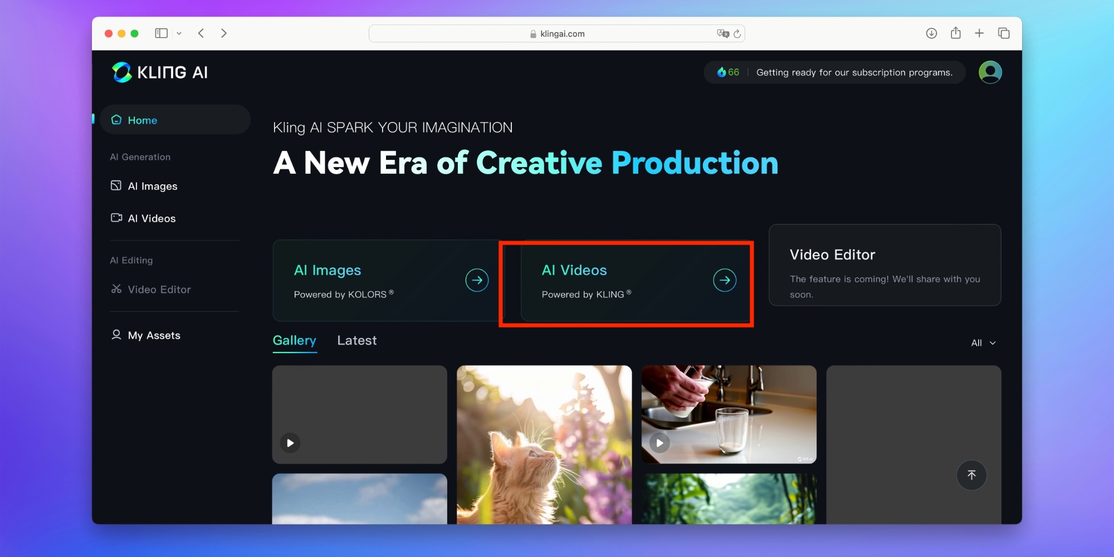
Task: Open the Home sidebar item
Action: click(x=175, y=120)
